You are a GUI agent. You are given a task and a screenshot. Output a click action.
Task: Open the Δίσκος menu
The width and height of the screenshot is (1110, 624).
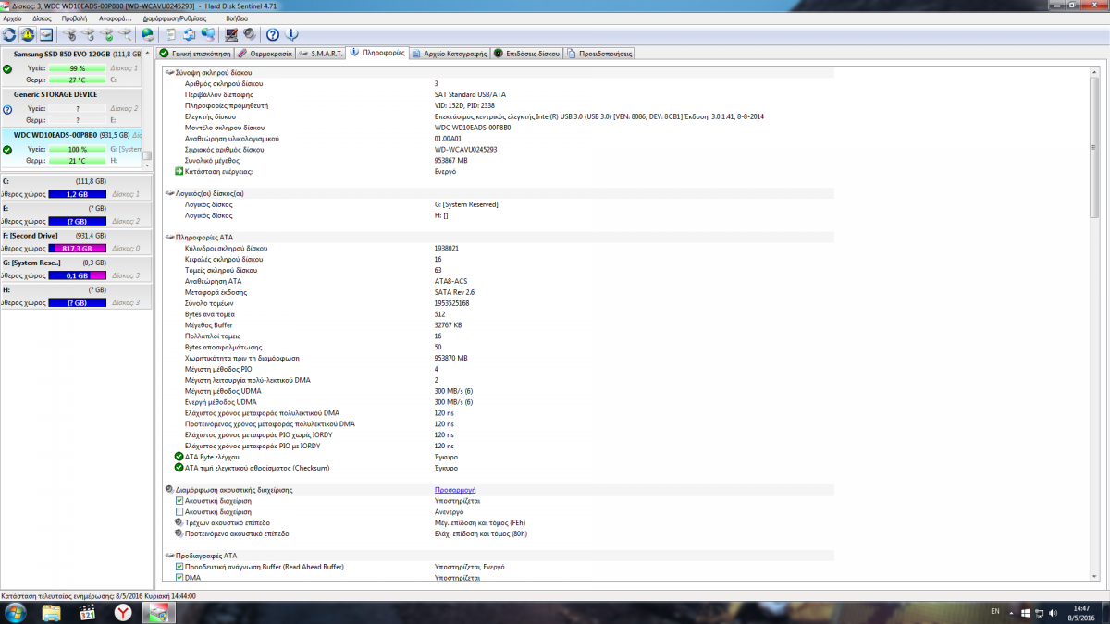[x=43, y=18]
